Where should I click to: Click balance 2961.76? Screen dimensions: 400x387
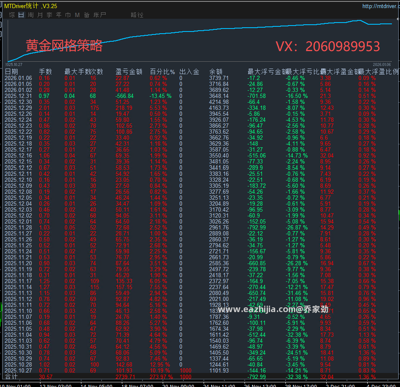(x=219, y=227)
